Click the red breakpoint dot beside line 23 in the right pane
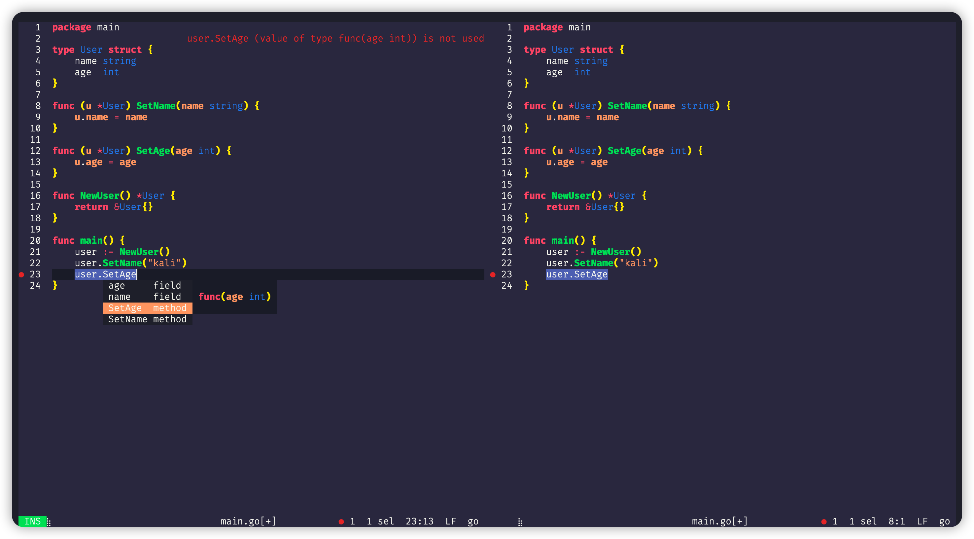The width and height of the screenshot is (974, 539). [x=493, y=274]
